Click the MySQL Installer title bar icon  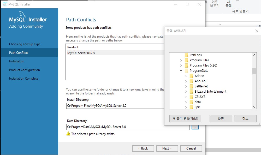5,4
